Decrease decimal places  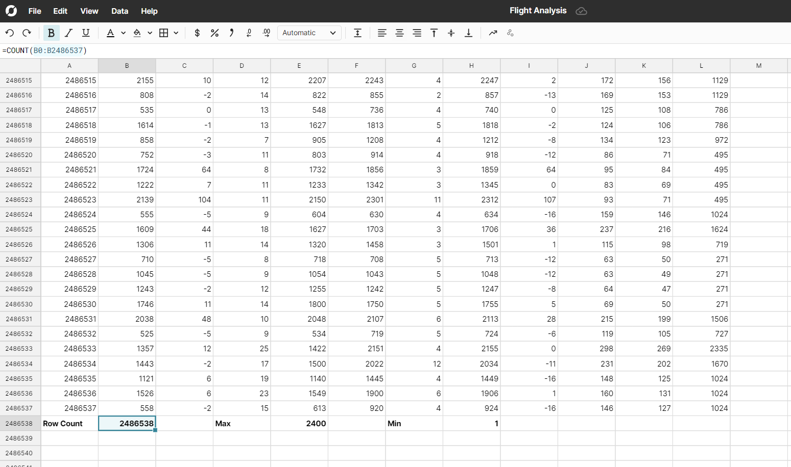(x=249, y=33)
